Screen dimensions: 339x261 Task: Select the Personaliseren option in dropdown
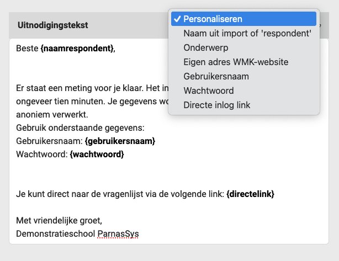click(213, 19)
